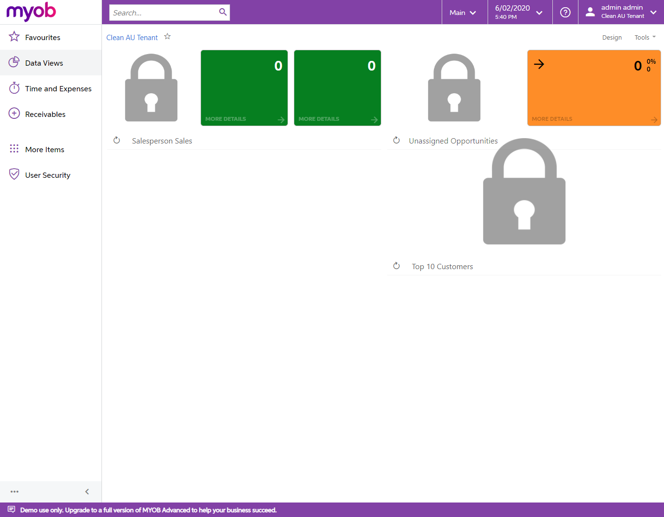Open the business date 6/02/2020 dropdown
The width and height of the screenshot is (664, 517).
click(x=519, y=13)
